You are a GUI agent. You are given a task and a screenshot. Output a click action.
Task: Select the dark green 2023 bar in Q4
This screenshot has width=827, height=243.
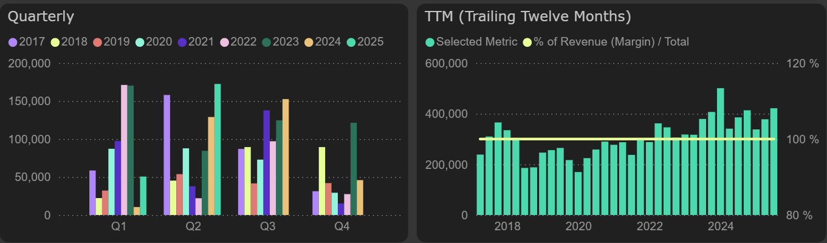pyautogui.click(x=354, y=169)
